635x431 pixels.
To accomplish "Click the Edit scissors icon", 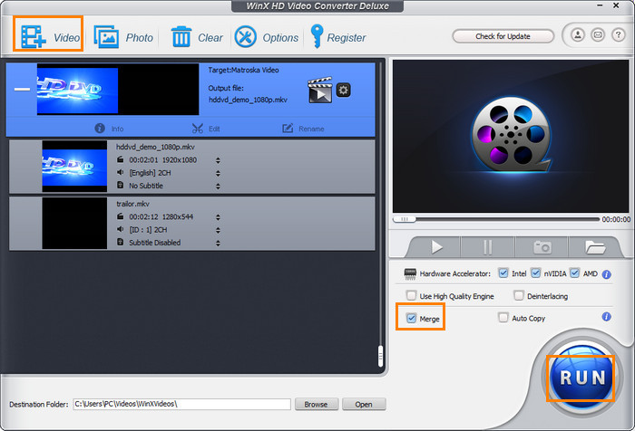I will 197,129.
